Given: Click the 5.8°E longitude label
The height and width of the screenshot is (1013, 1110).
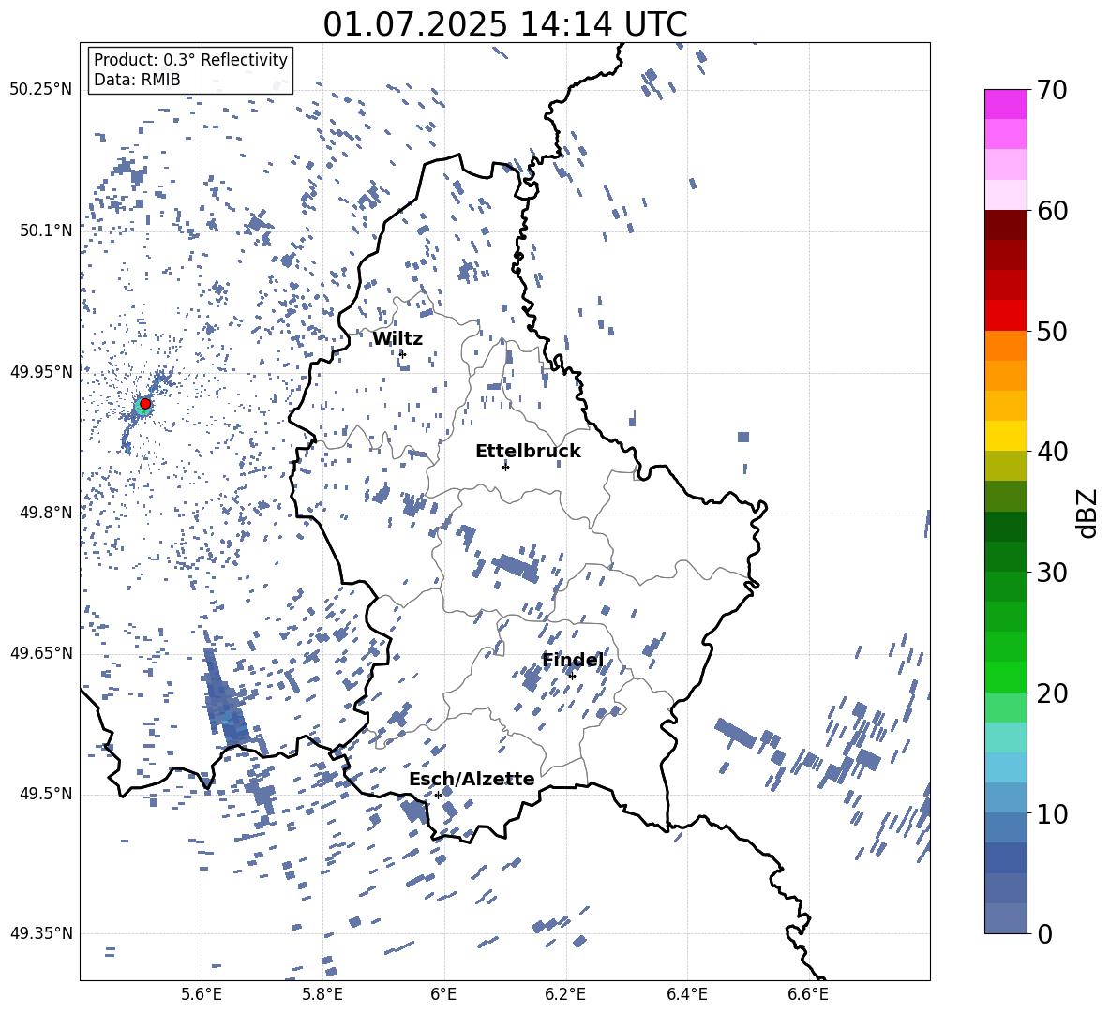Looking at the screenshot, I should tap(322, 994).
